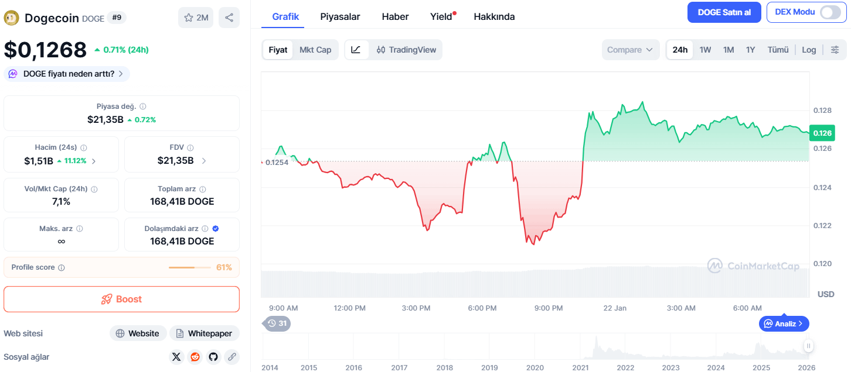Click the Profile score progress bar

[190, 267]
